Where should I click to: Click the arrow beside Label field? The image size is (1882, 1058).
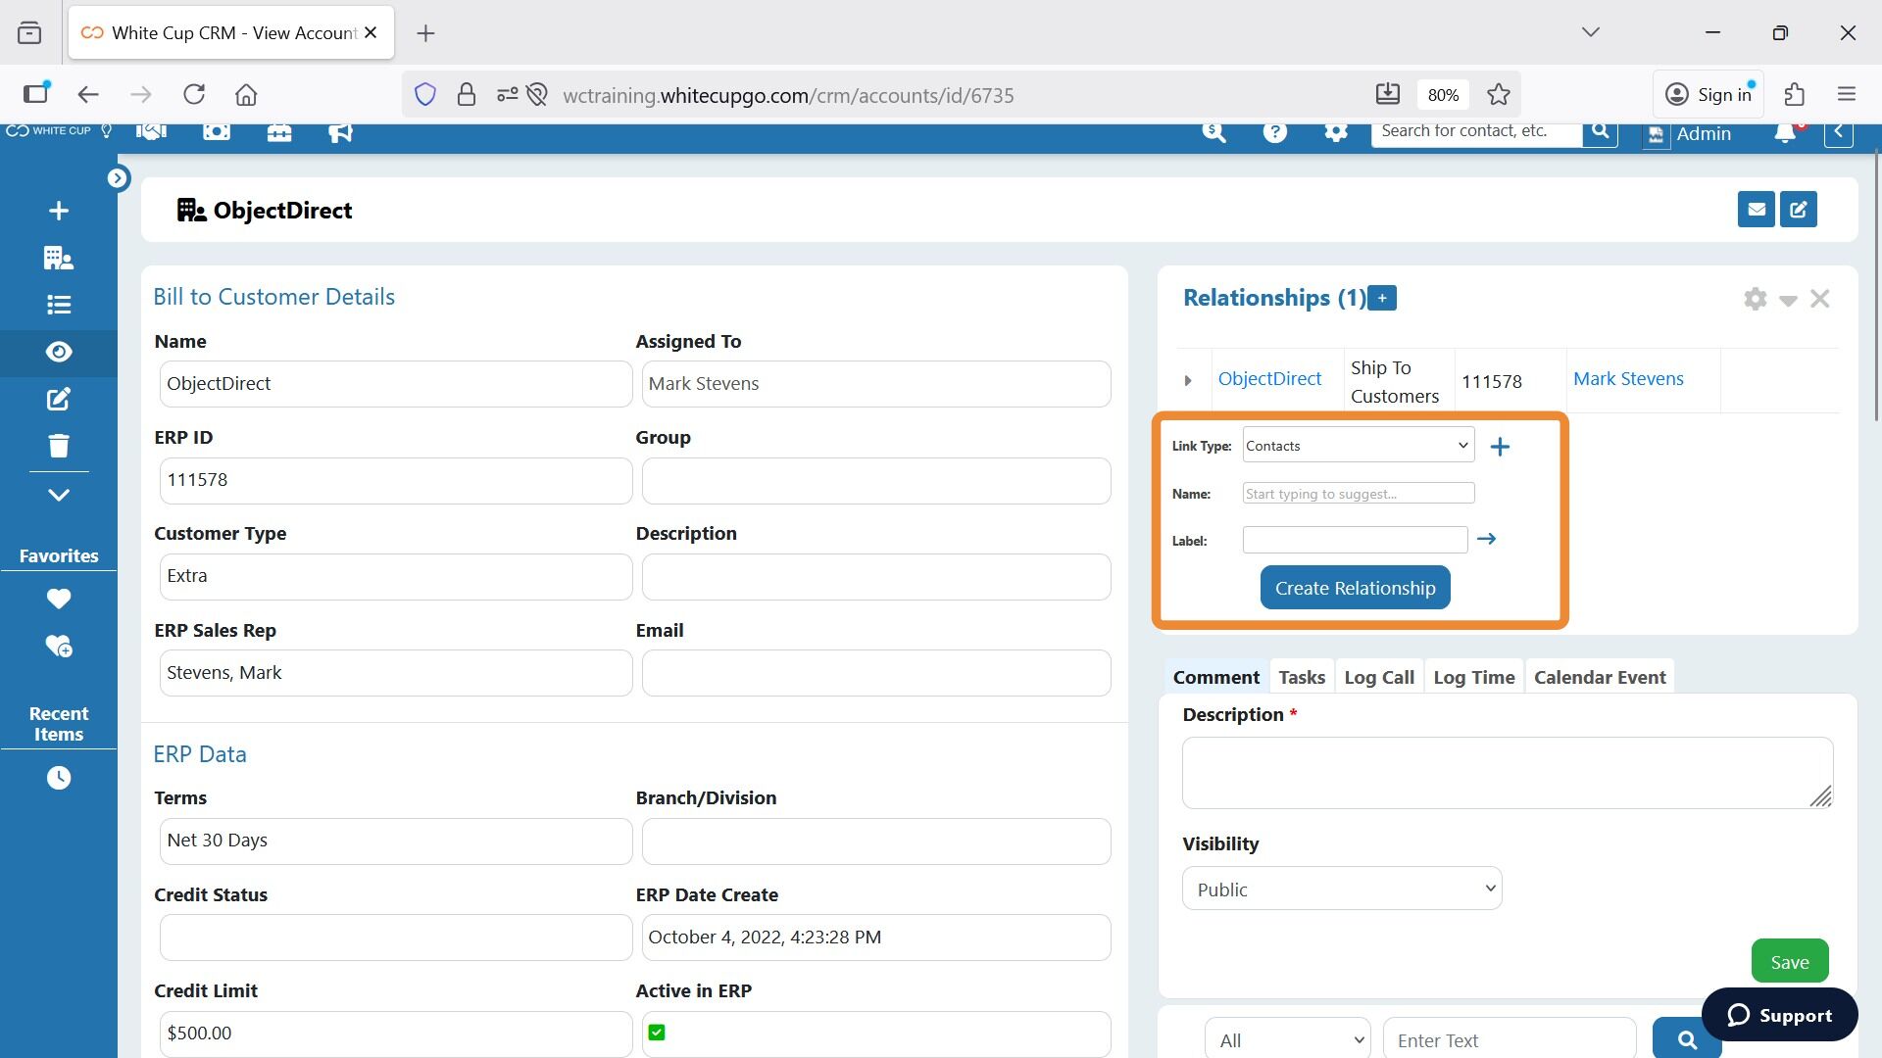coord(1486,539)
